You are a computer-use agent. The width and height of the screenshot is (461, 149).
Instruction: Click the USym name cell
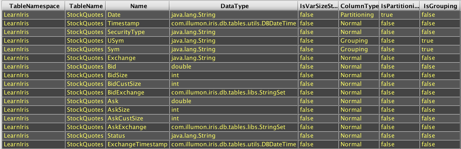tap(116, 41)
